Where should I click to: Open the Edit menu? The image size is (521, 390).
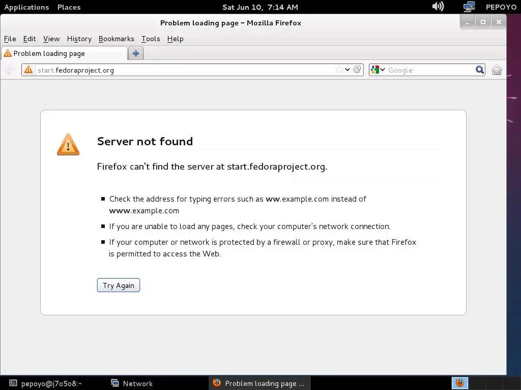[x=29, y=39]
